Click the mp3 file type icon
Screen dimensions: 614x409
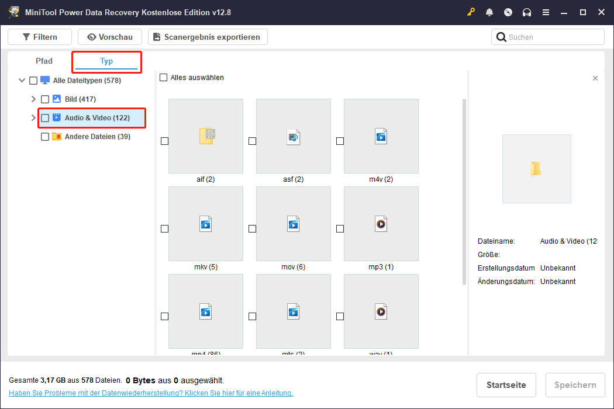[381, 224]
